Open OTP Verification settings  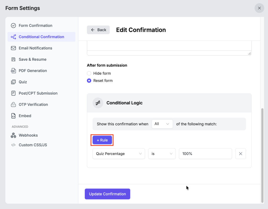tap(41, 104)
